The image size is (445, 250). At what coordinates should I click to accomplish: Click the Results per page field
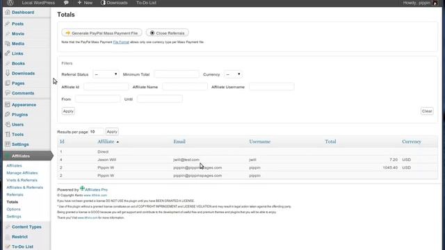96,131
